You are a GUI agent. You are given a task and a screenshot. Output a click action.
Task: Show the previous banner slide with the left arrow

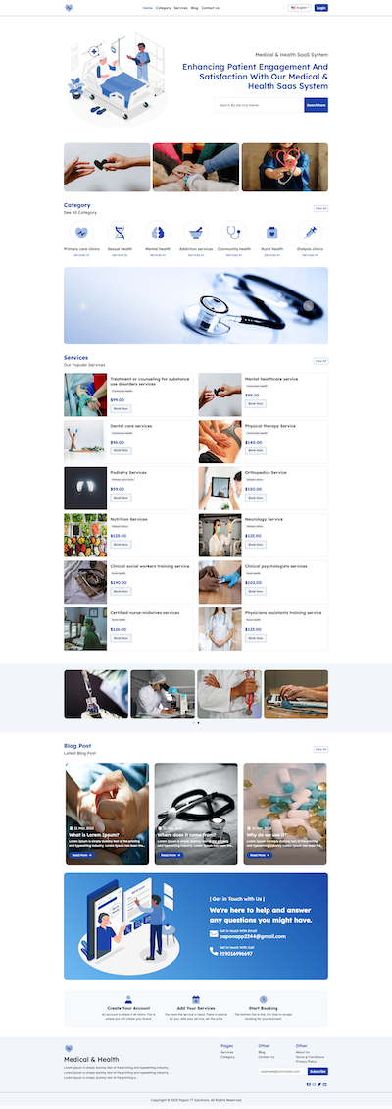pyautogui.click(x=83, y=306)
